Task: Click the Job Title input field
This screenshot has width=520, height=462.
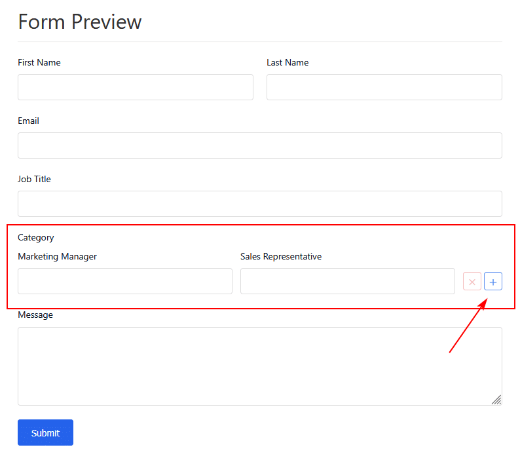Action: [x=259, y=204]
